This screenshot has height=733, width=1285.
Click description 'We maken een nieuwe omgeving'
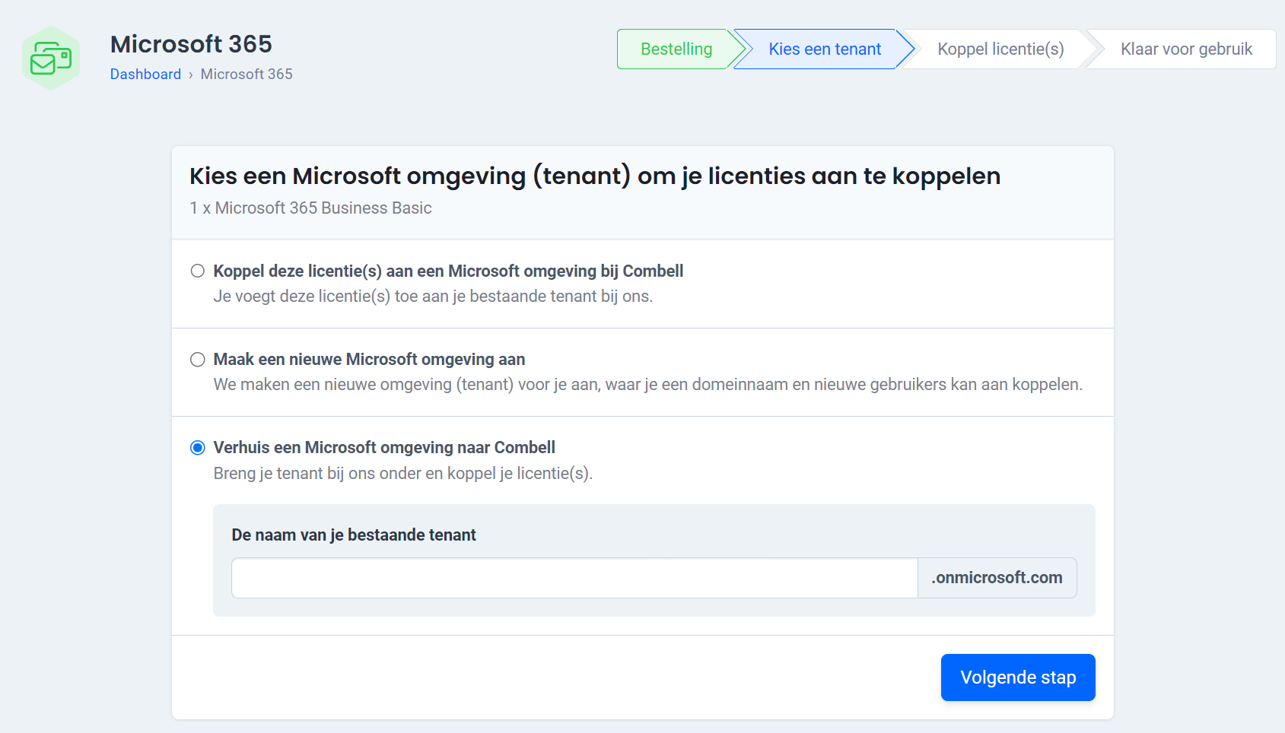(647, 384)
